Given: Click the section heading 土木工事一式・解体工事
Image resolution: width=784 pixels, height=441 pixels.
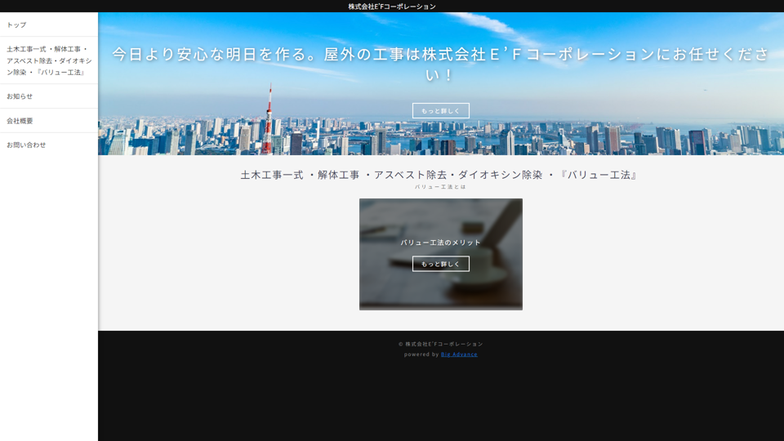Looking at the screenshot, I should [440, 175].
